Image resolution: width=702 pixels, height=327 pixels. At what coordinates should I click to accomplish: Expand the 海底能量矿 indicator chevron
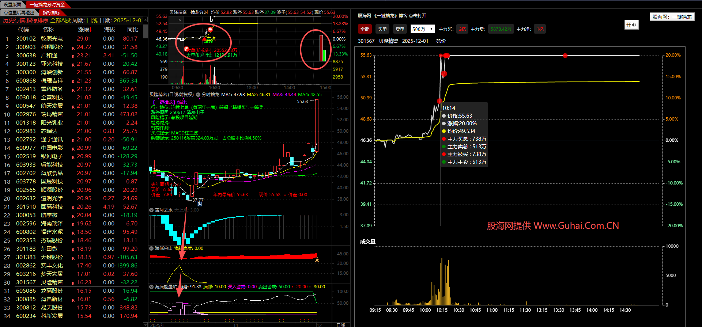151,287
